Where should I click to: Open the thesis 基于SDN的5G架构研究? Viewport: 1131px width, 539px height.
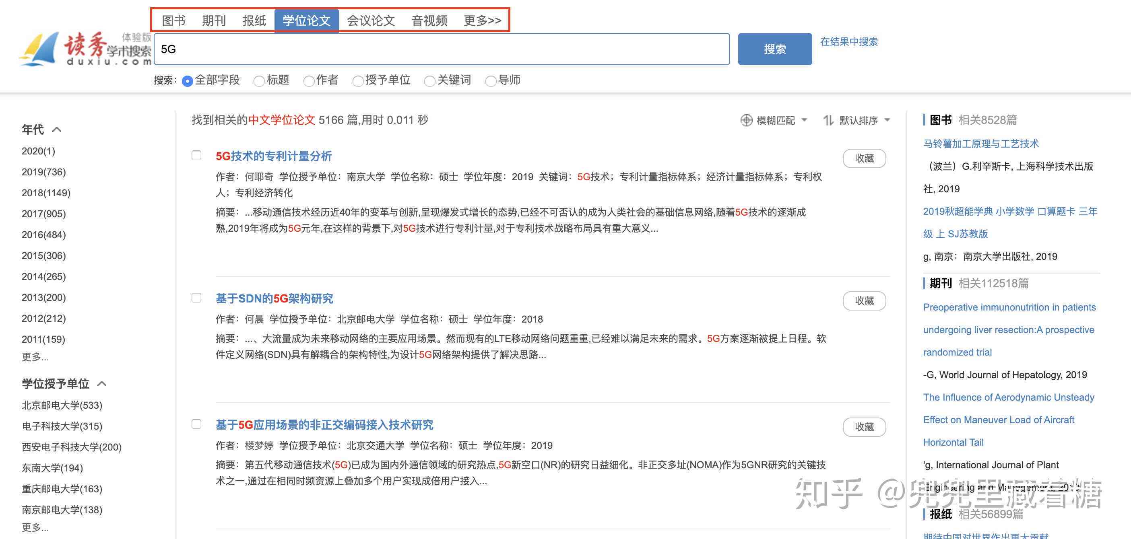click(274, 298)
